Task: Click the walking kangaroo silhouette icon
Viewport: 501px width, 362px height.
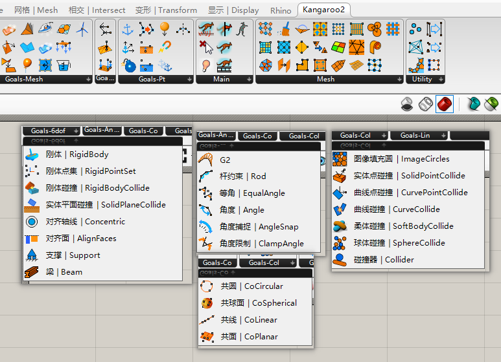Action: 242,29
